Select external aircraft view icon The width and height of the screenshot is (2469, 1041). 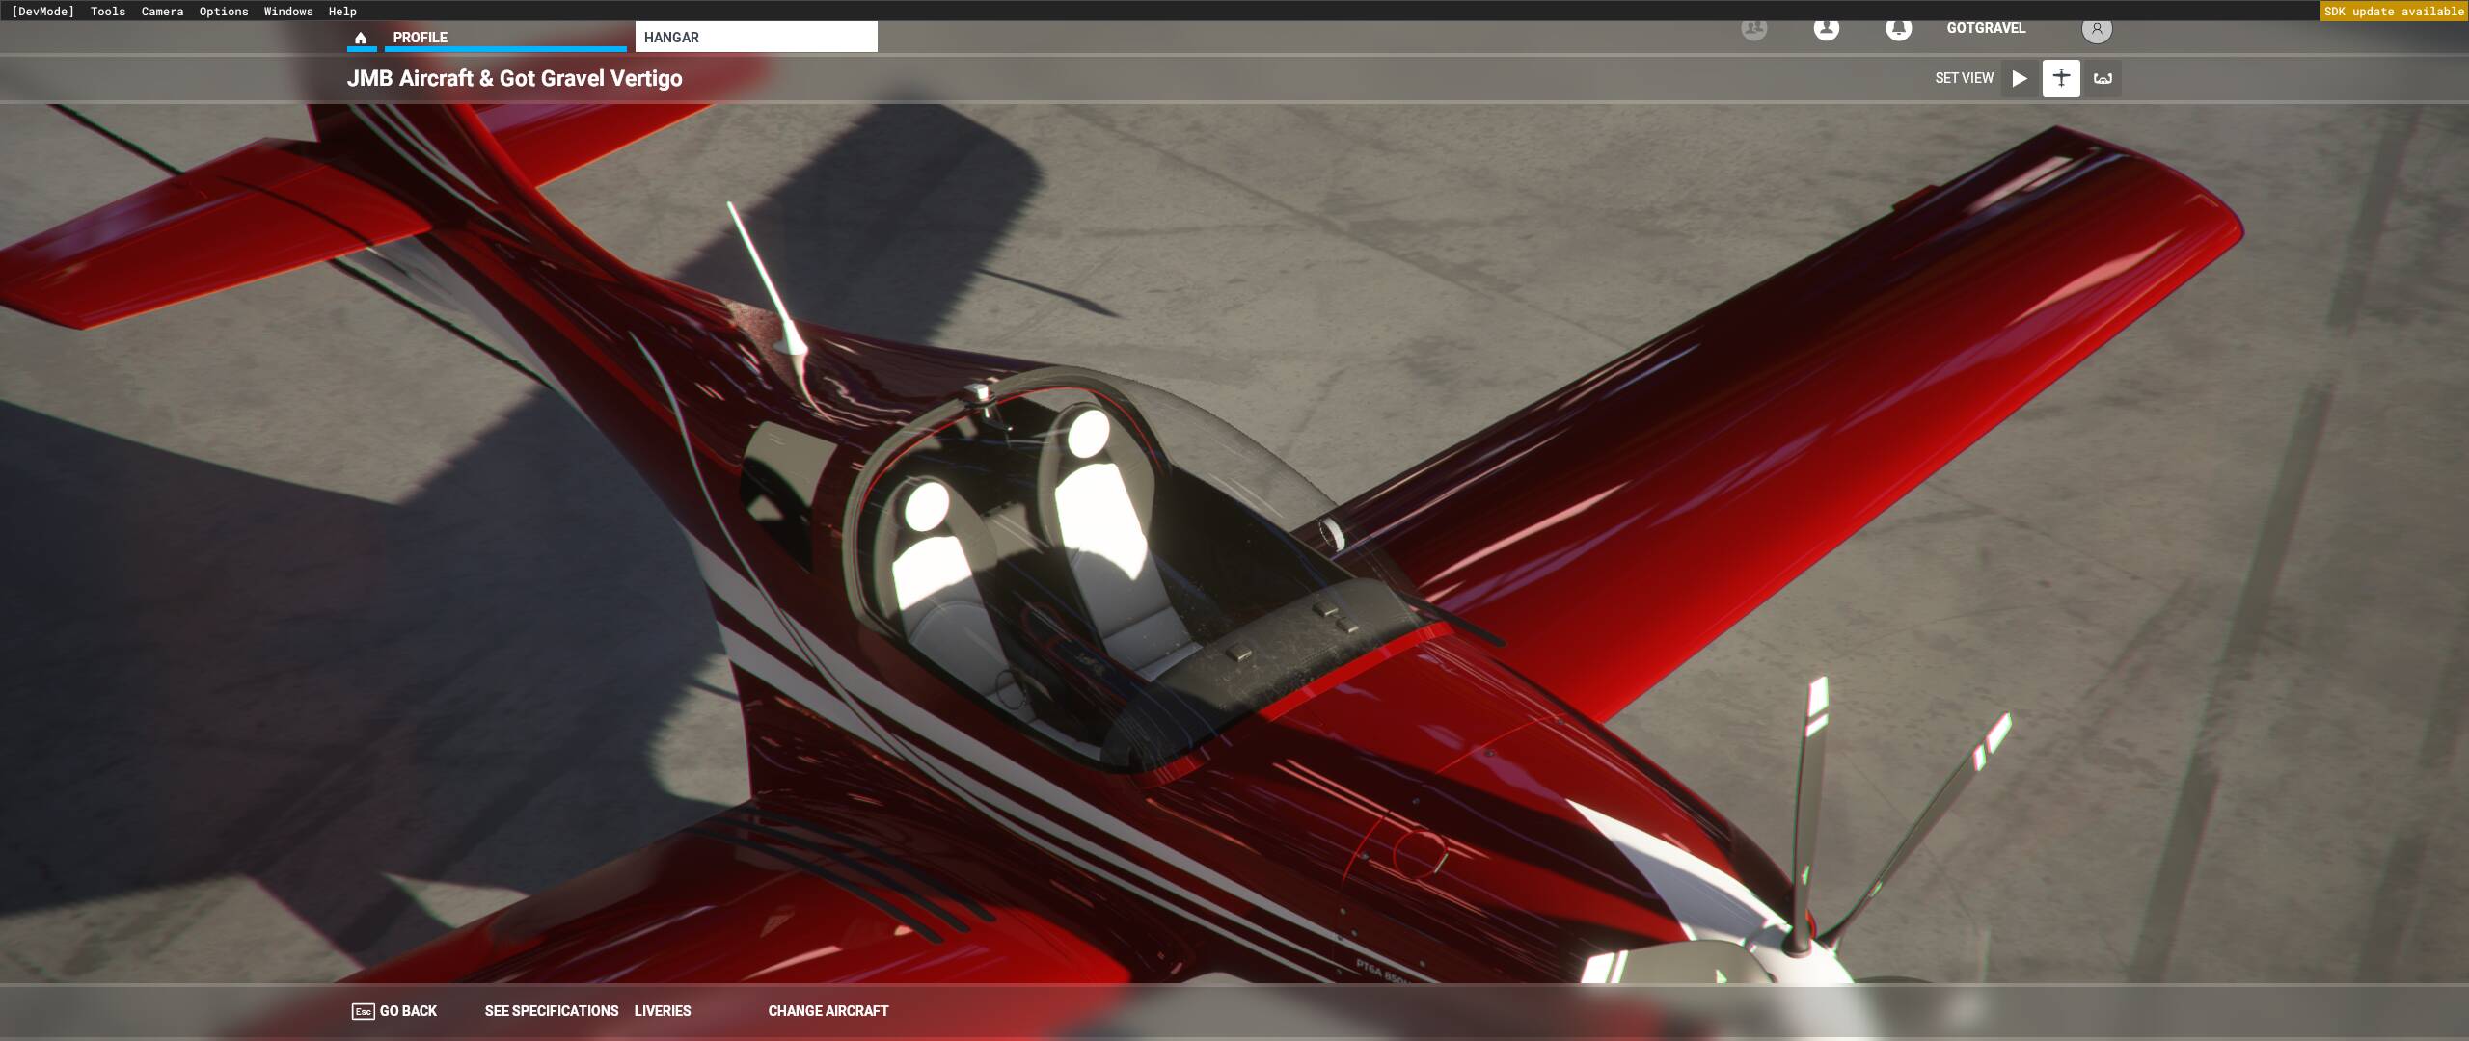pos(2061,78)
